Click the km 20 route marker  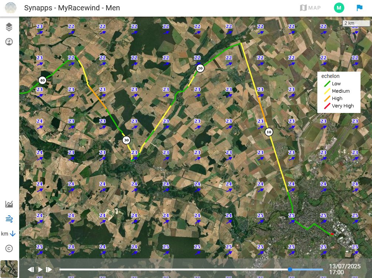point(200,68)
